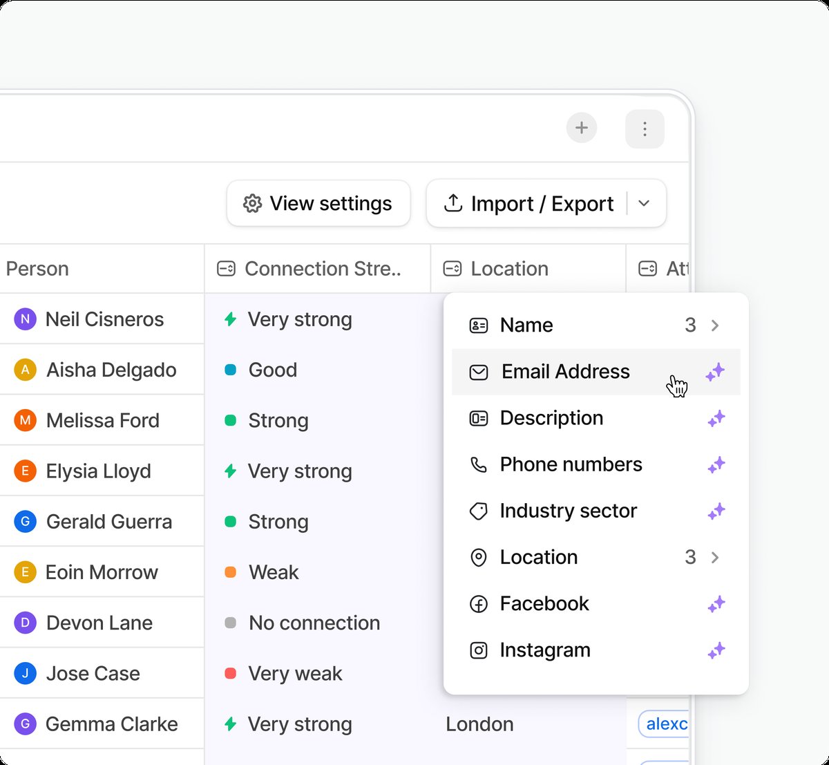Click the Connection Strength column attribute icon
This screenshot has width=829, height=765.
click(227, 269)
